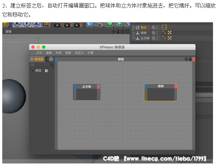Open the 面板 menu in the viewport
The width and height of the screenshot is (216, 165).
click(x=8, y=31)
